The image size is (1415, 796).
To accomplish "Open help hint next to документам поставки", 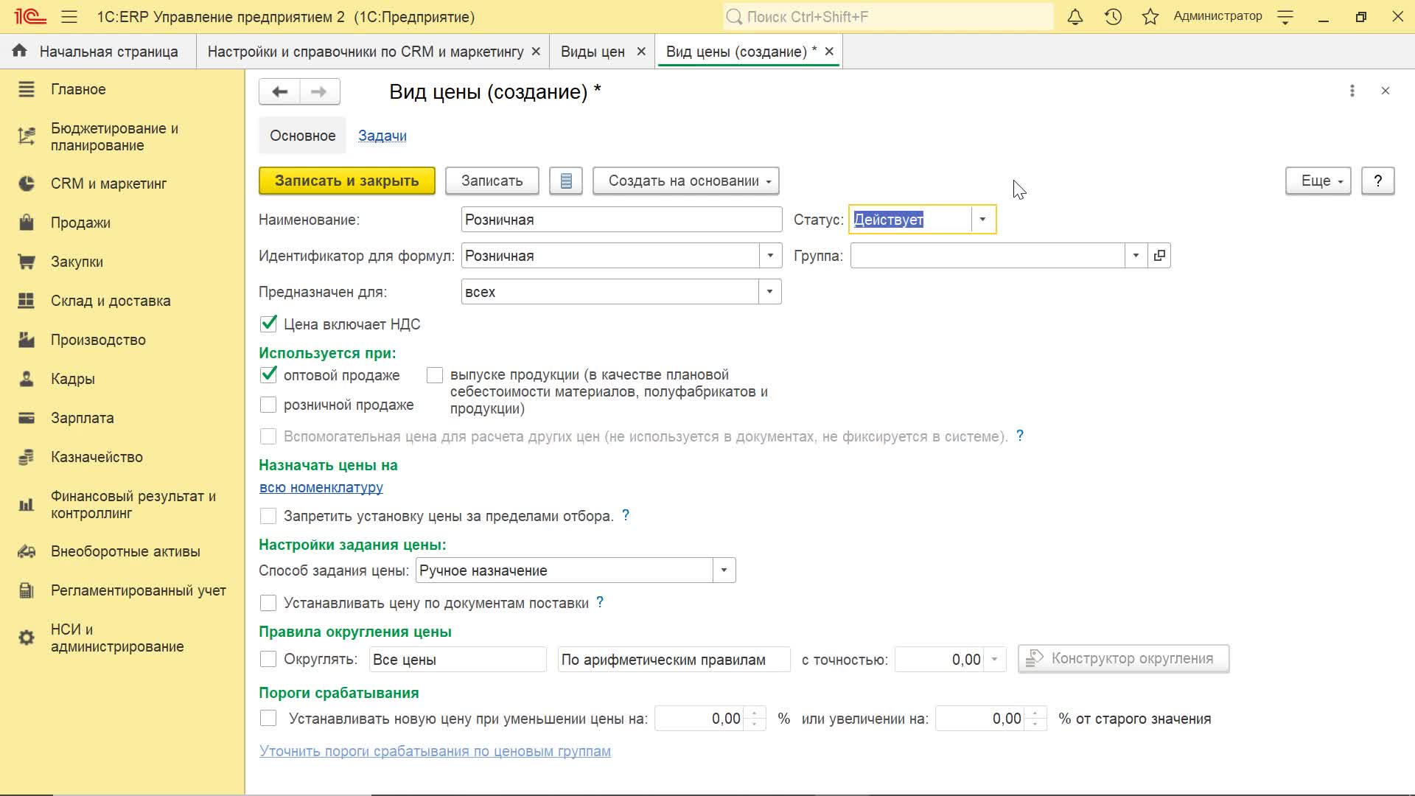I will pyautogui.click(x=600, y=602).
